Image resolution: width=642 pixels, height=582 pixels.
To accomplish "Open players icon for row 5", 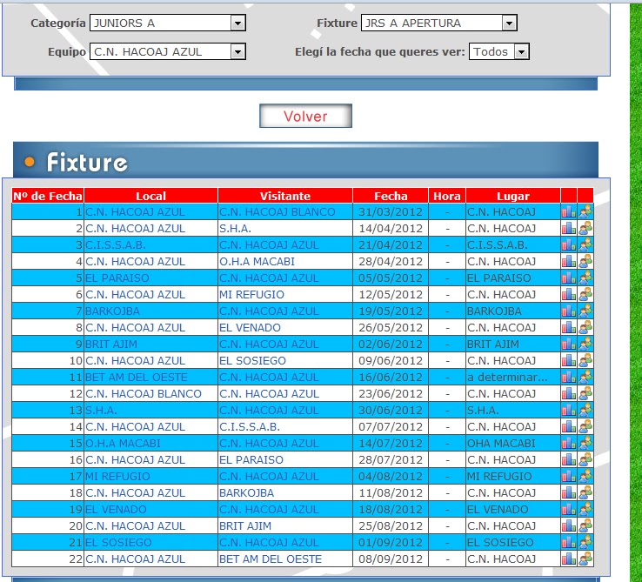I will click(x=585, y=278).
